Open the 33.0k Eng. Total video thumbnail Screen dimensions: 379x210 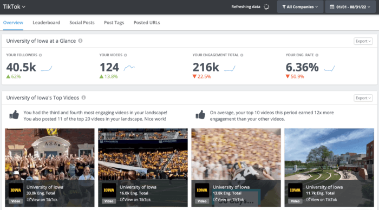point(50,167)
